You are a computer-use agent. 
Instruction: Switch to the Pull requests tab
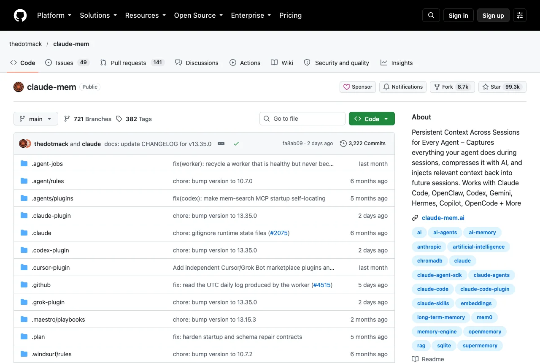click(x=132, y=63)
